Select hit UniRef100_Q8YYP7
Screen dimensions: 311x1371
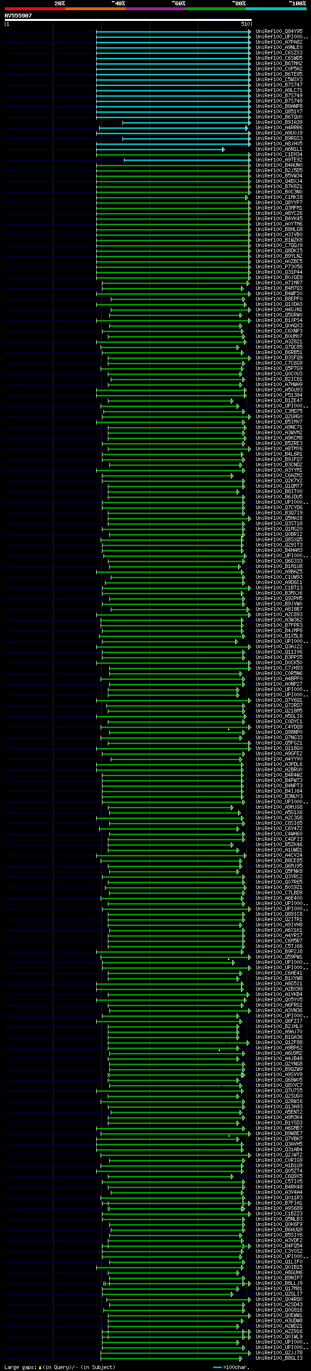(x=279, y=203)
